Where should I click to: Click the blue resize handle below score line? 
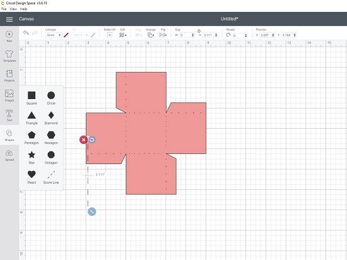[x=92, y=212]
